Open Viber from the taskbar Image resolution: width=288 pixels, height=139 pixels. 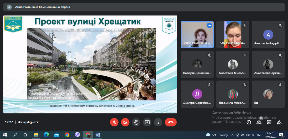[x=77, y=135]
